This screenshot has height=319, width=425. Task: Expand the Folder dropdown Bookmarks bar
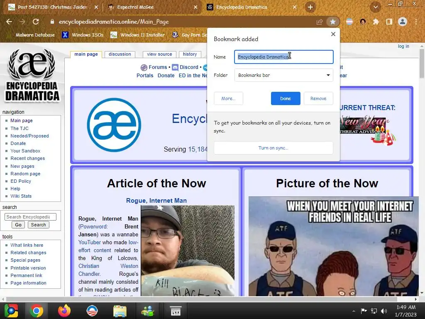coord(284,75)
